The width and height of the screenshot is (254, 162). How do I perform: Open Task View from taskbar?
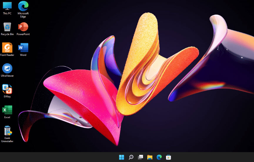141,157
